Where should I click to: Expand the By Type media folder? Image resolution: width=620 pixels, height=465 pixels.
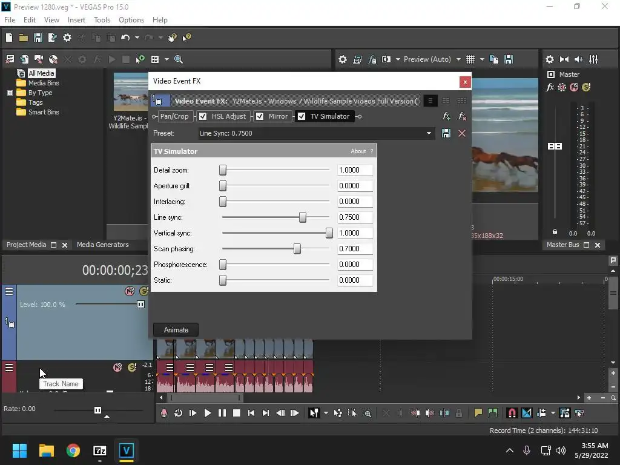pyautogui.click(x=10, y=93)
